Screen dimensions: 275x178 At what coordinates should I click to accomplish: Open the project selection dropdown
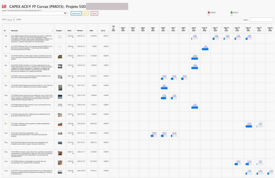tap(35, 13)
